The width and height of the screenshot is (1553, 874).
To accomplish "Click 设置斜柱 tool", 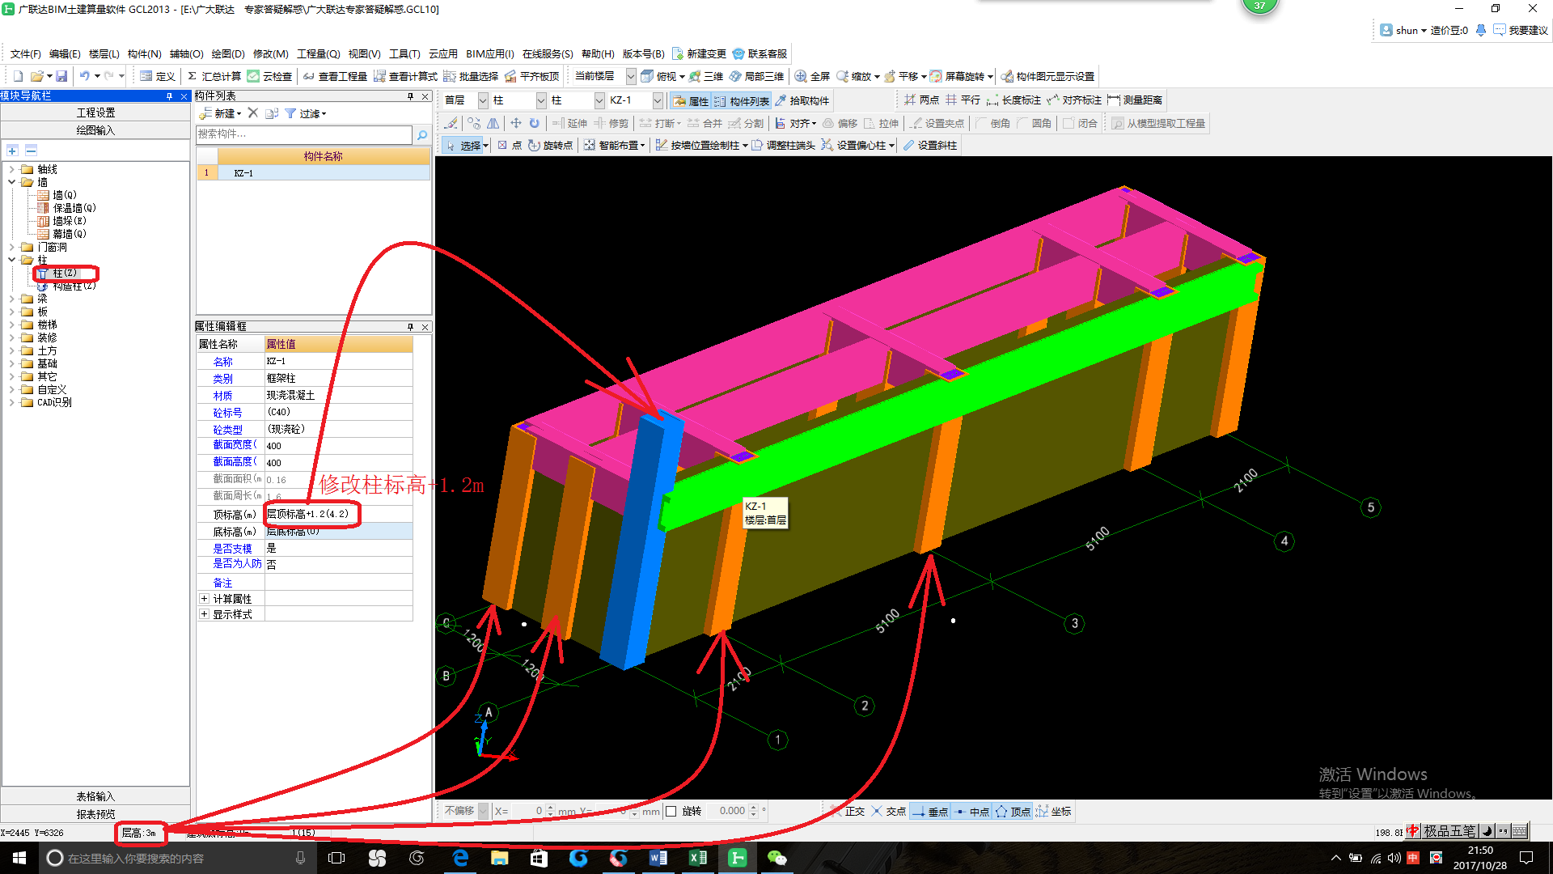I will [929, 145].
